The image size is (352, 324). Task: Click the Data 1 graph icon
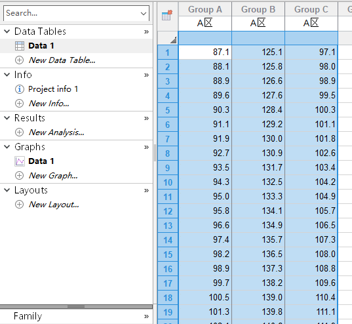(x=20, y=161)
